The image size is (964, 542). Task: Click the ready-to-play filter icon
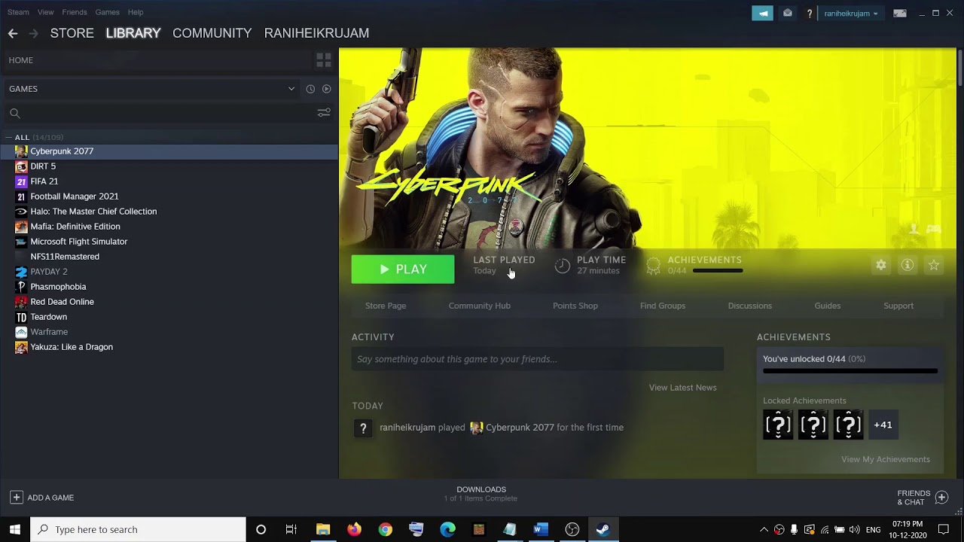(x=326, y=89)
